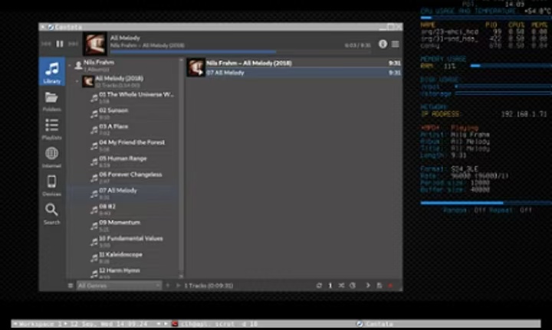Open the Folders sidebar tab
Image resolution: width=552 pixels, height=330 pixels.
click(52, 101)
